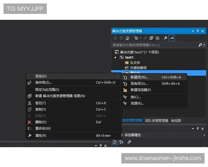
Task: Choose 剪切(T) in context menu
Action: point(73,103)
